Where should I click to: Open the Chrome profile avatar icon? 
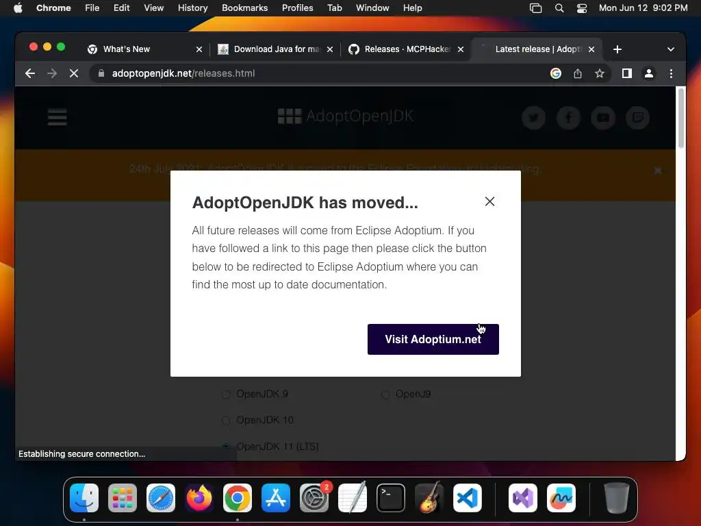tap(649, 73)
